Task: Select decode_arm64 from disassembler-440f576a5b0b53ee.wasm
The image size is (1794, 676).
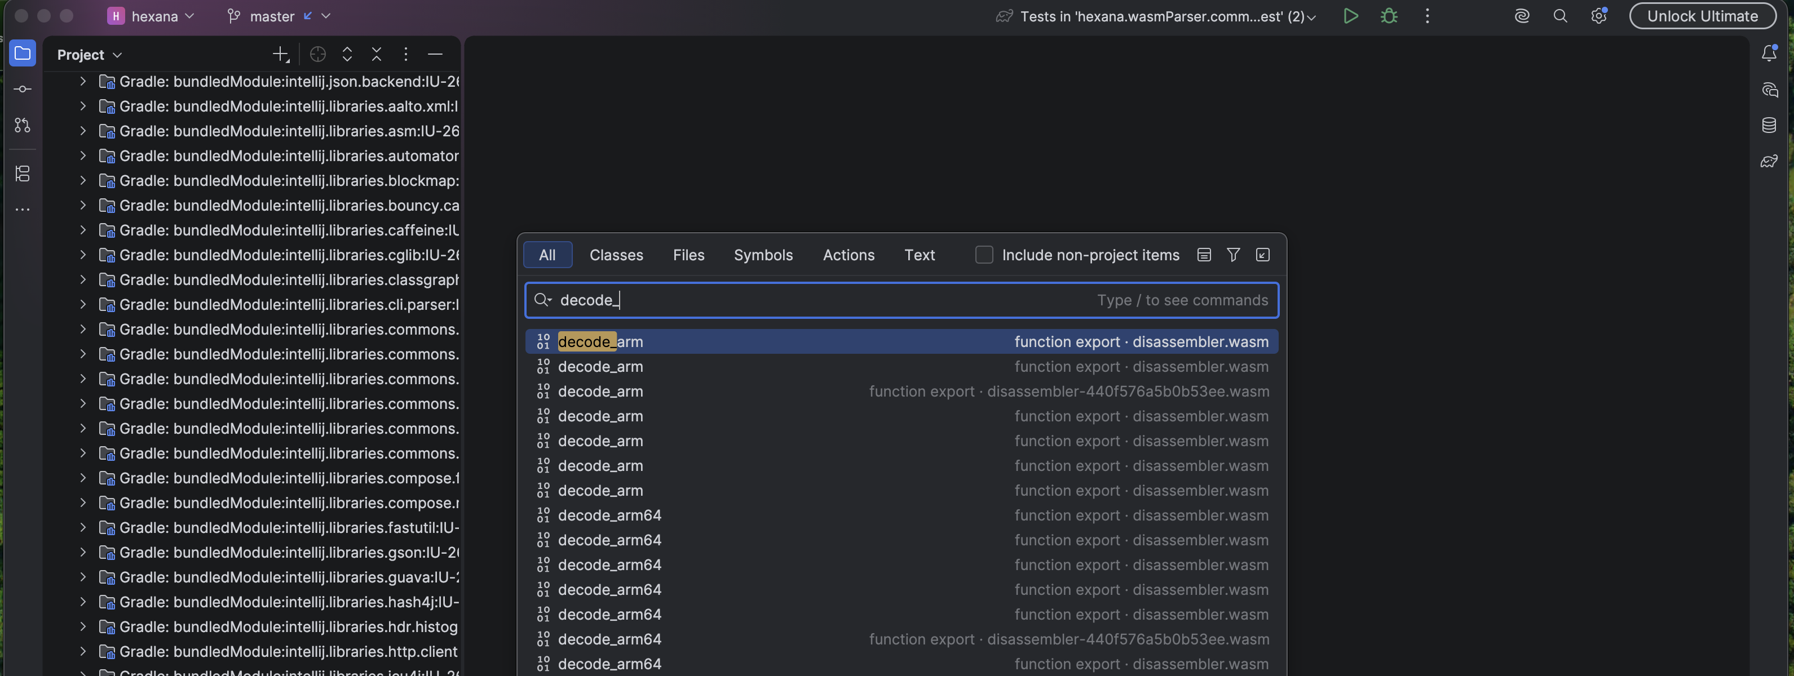Action: (x=901, y=639)
